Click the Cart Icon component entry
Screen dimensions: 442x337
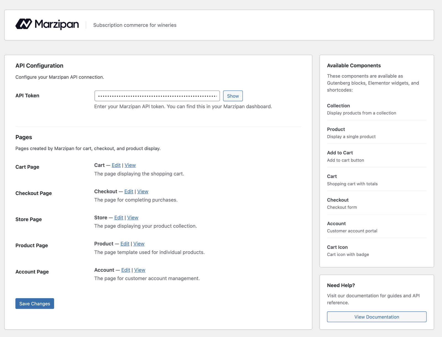point(337,247)
